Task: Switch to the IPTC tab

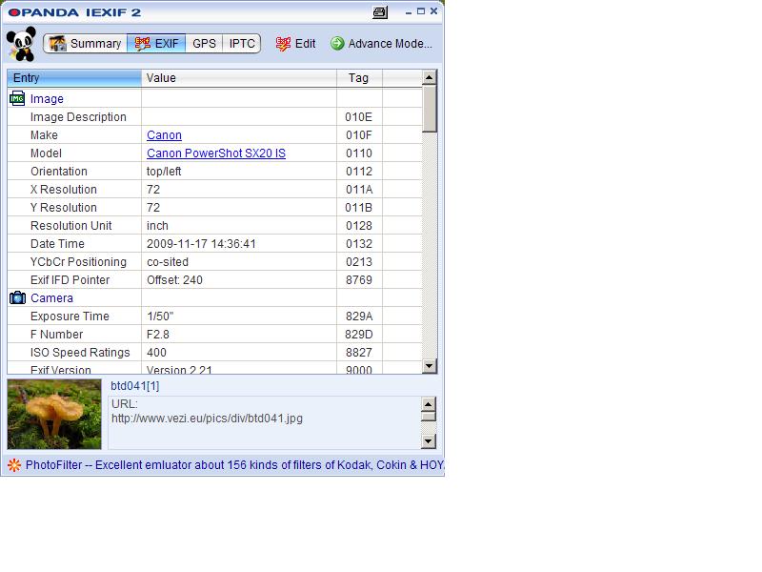Action: point(242,44)
